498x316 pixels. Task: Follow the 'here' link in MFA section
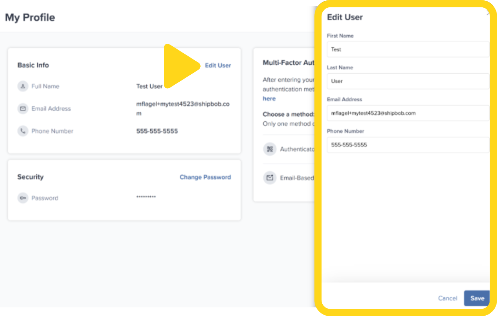click(269, 99)
